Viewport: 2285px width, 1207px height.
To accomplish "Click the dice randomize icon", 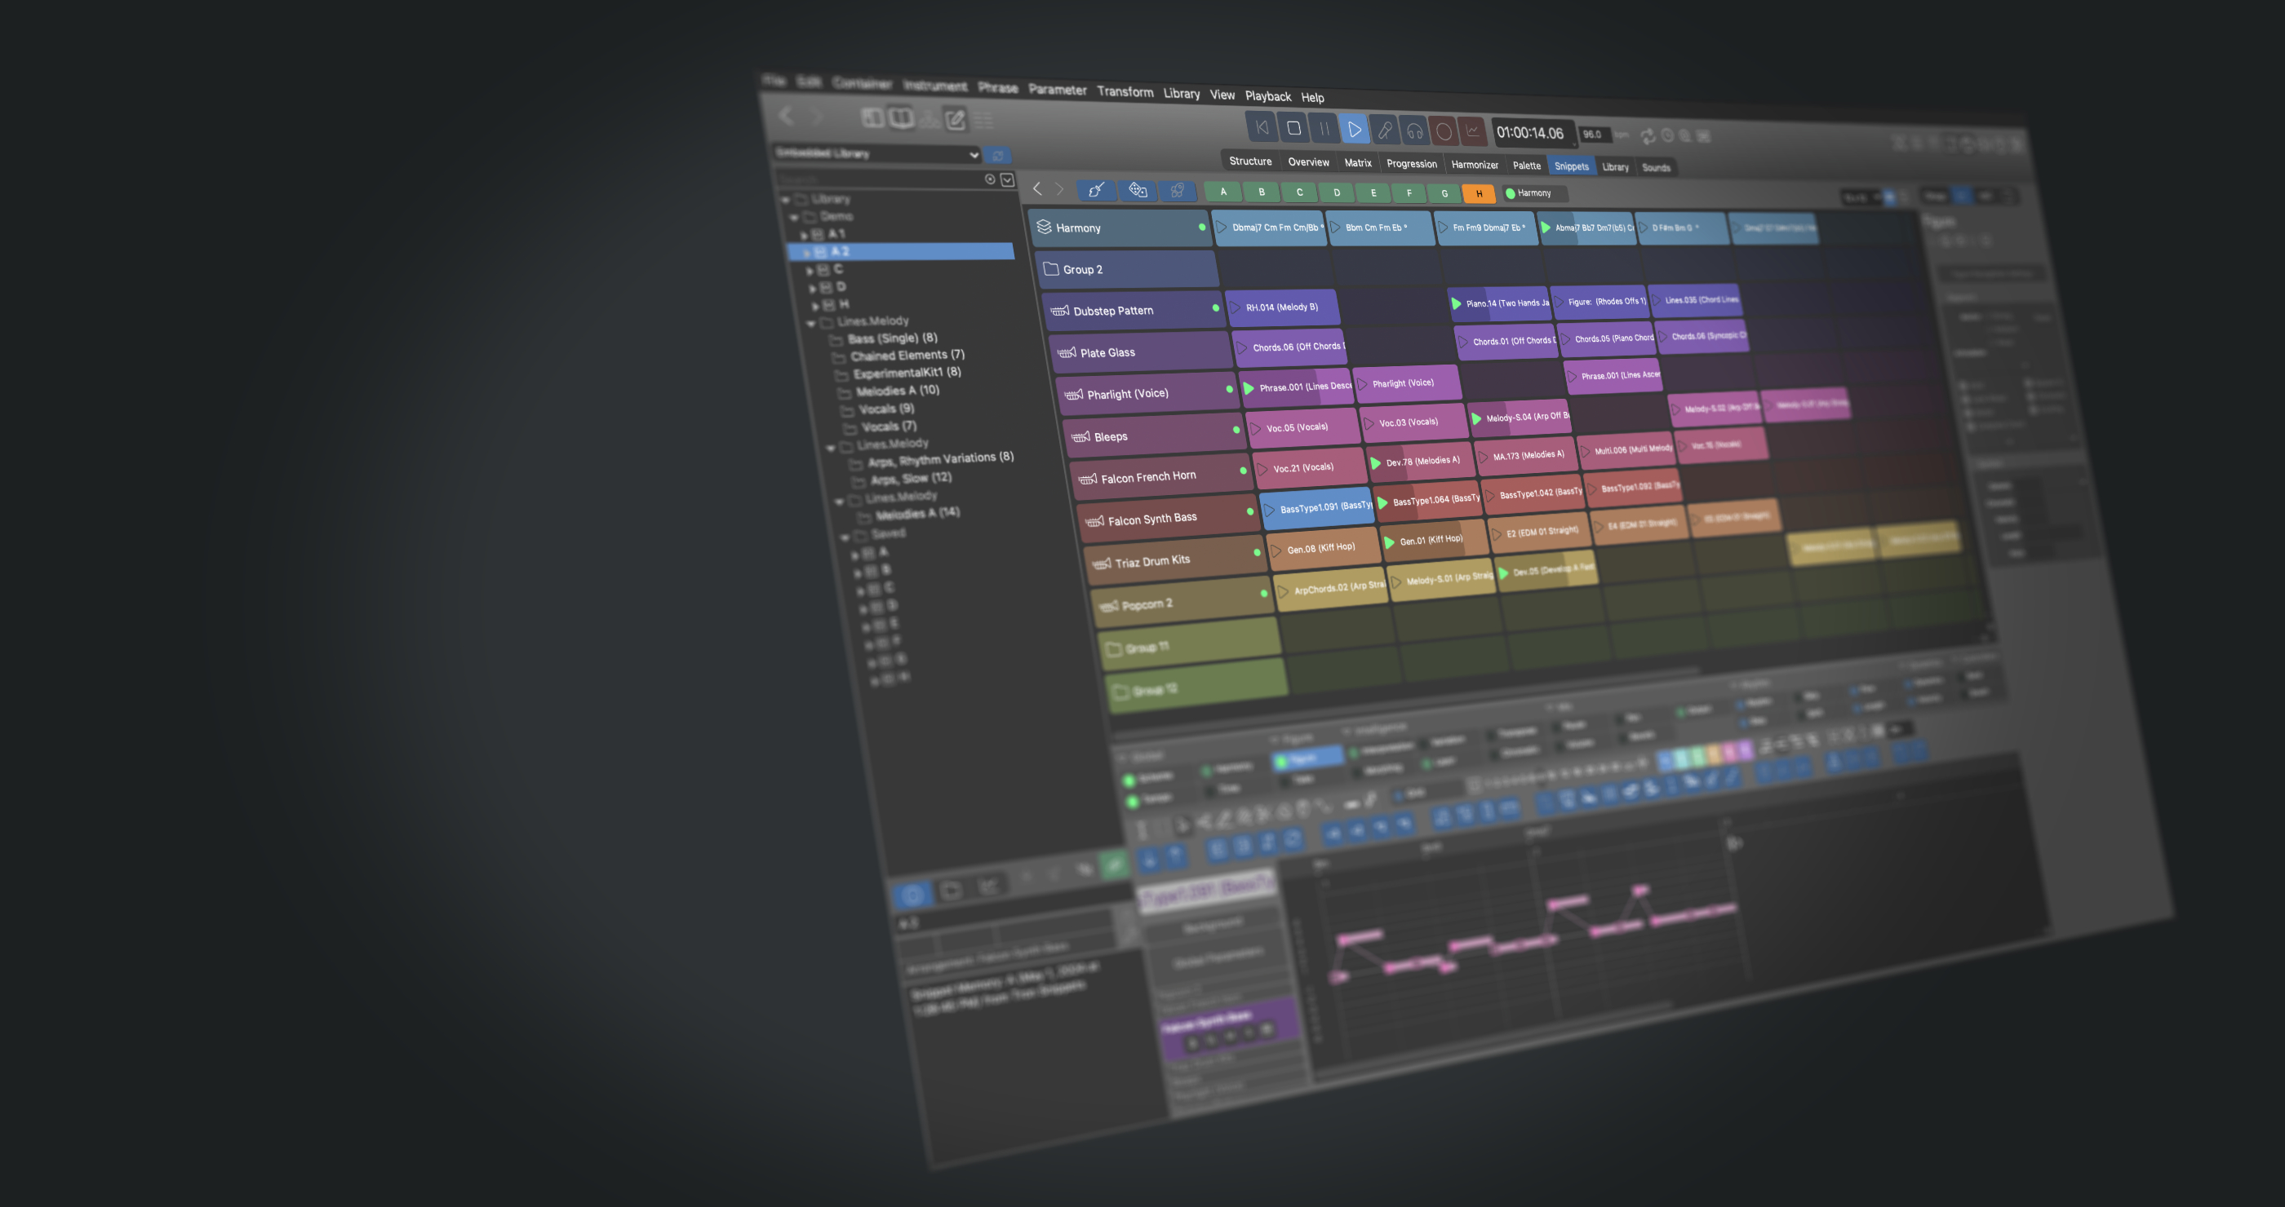I will point(1137,190).
